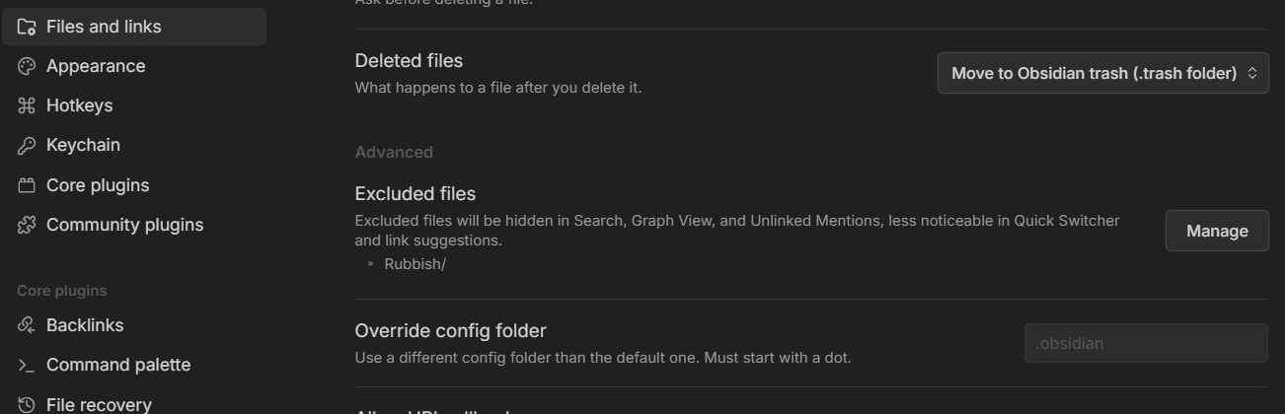This screenshot has height=414, width=1285.
Task: Click the Appearance palette icon
Action: [27, 66]
